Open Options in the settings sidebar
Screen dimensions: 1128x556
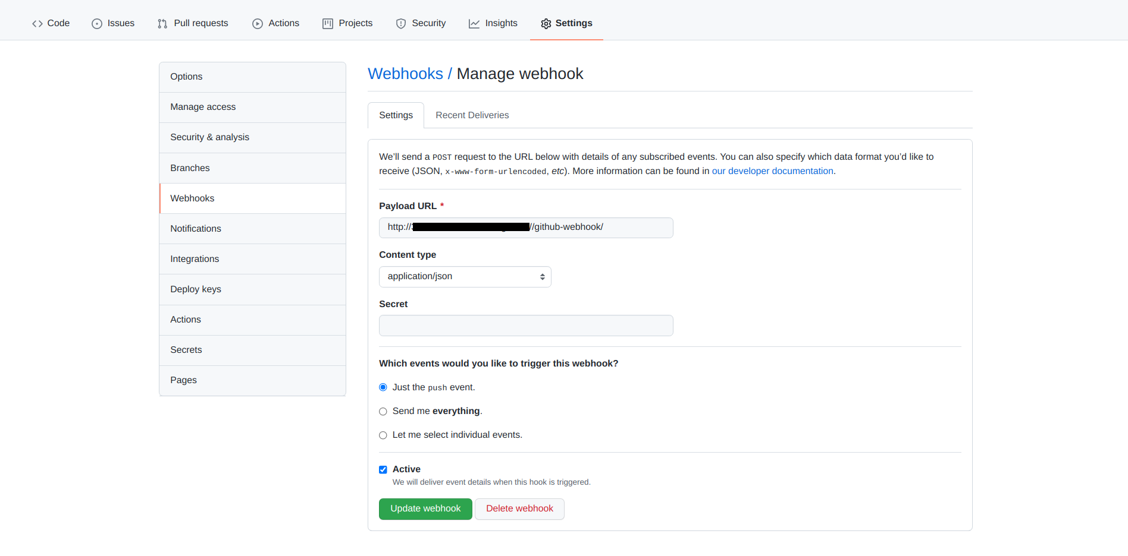[252, 77]
